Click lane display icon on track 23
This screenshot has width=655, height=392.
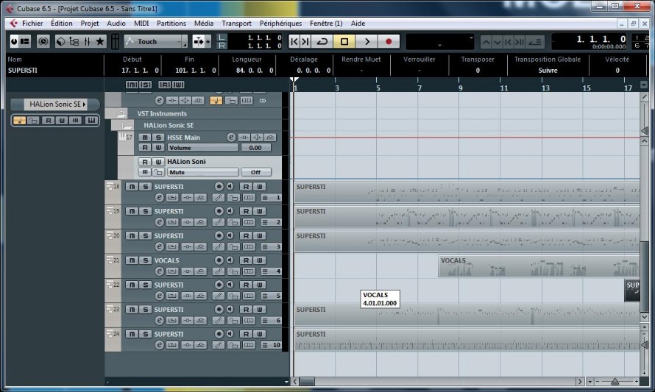(249, 321)
